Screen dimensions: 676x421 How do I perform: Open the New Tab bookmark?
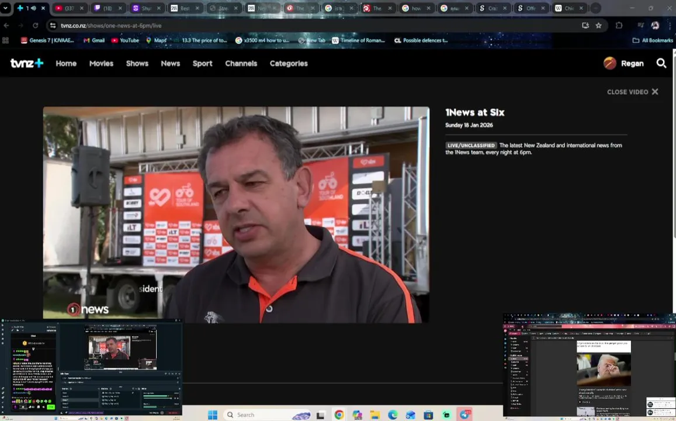tap(311, 40)
